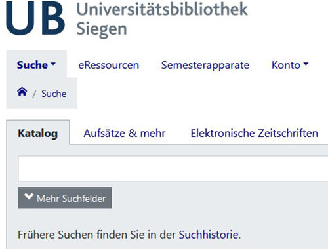The image size is (328, 249).
Task: Switch to Elektronische Zeitschriften tab
Action: pos(255,133)
